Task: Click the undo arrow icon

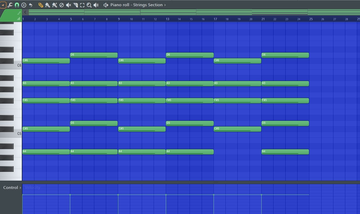Action: (31, 5)
